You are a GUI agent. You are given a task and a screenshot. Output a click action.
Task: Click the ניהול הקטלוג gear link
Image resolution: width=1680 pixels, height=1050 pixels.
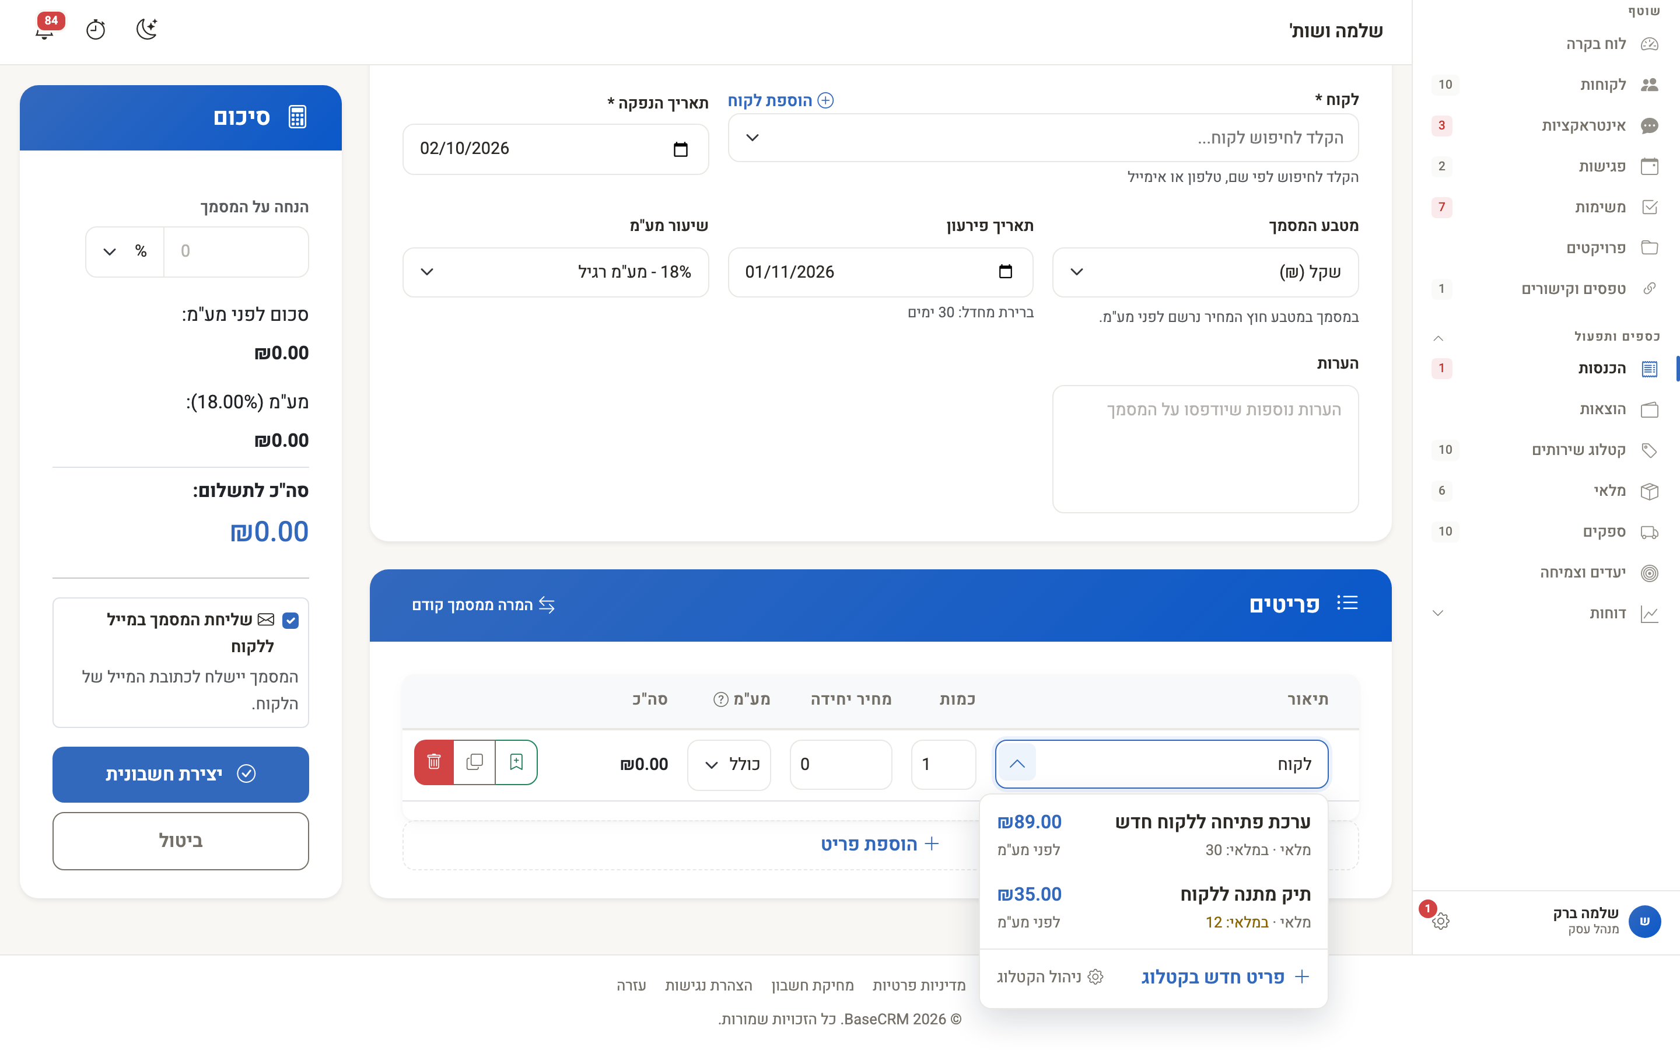tap(1051, 977)
